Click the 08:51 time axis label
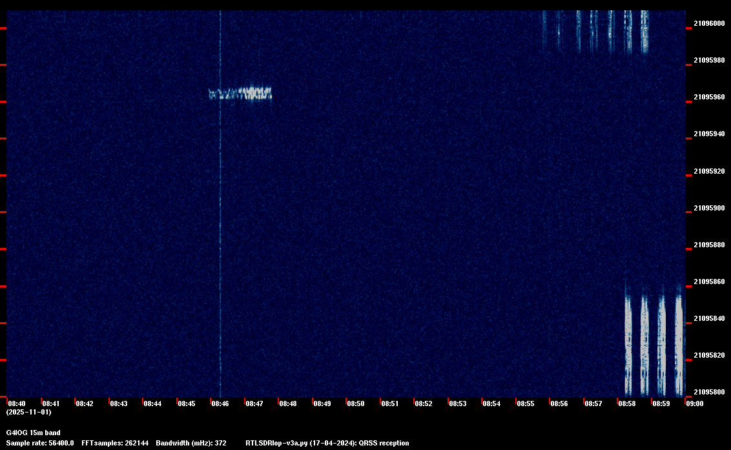This screenshot has width=731, height=450. pyautogui.click(x=390, y=404)
